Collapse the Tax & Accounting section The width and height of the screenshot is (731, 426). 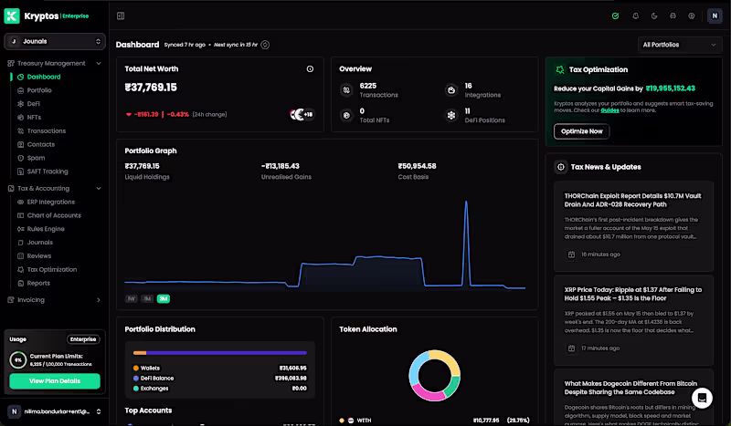click(99, 189)
